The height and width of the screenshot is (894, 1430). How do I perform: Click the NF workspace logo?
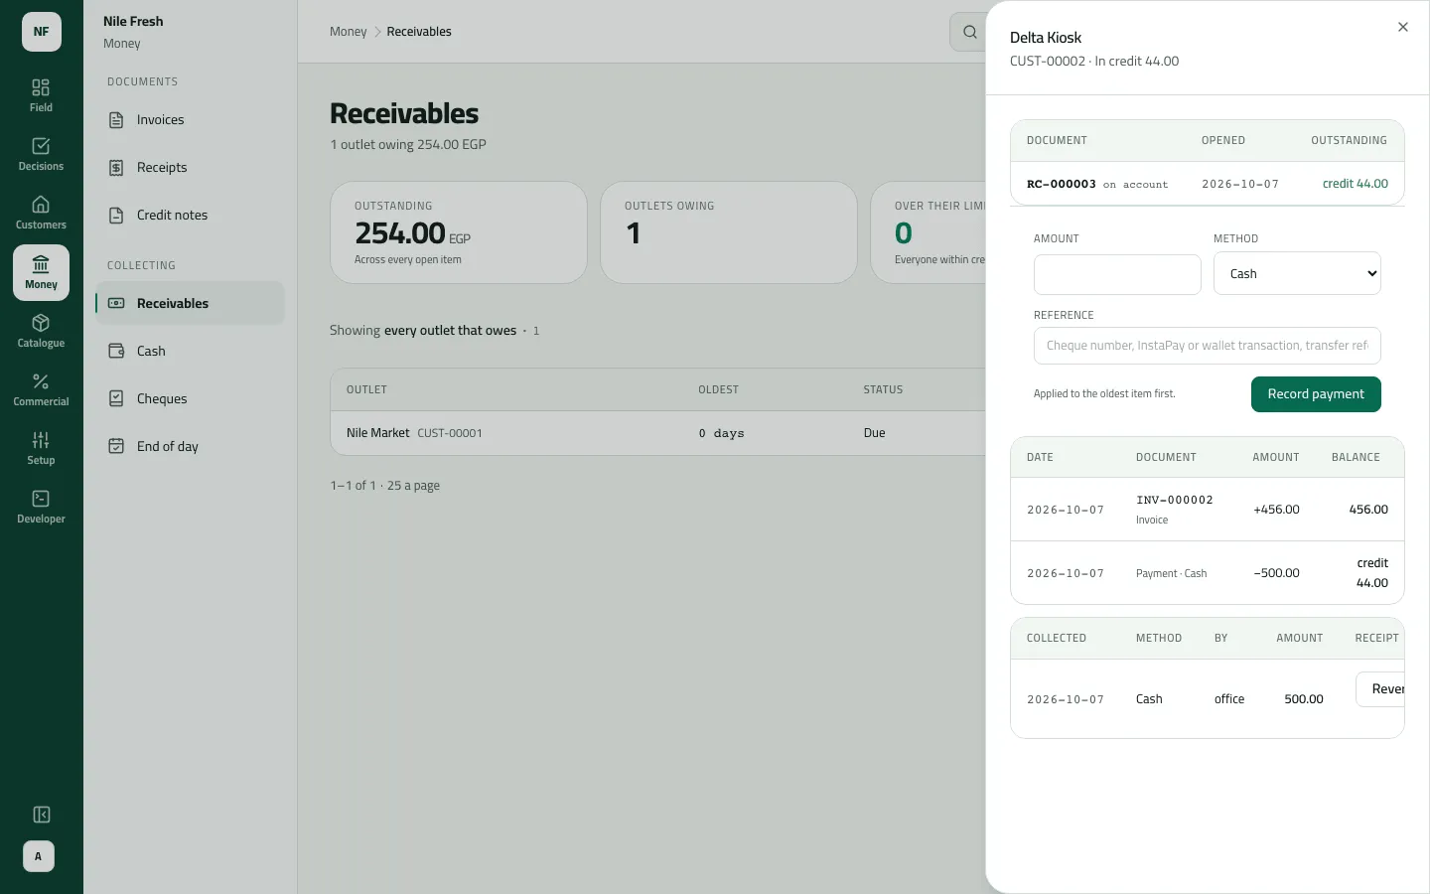tap(42, 32)
